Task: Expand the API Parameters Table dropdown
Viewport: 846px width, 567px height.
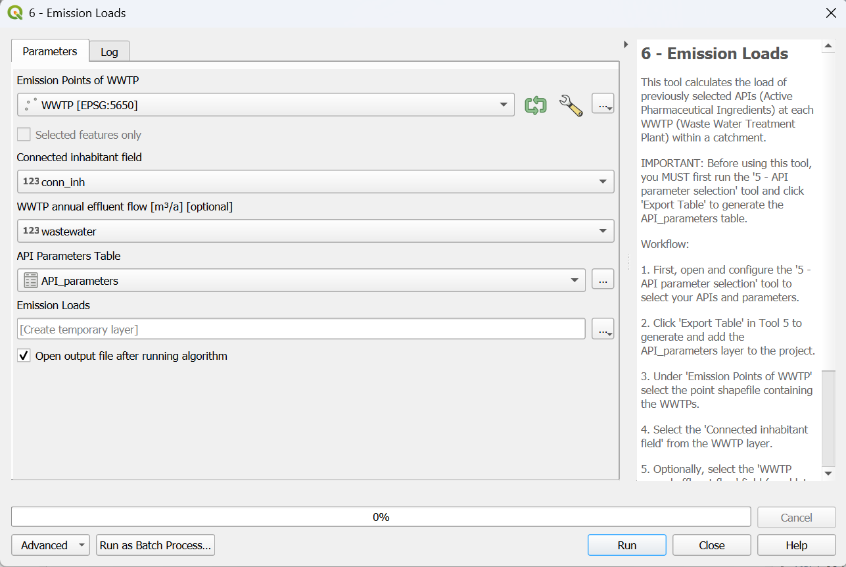Action: pos(301,280)
